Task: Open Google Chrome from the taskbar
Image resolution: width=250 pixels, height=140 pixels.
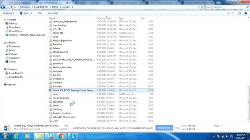Action: tap(61, 136)
